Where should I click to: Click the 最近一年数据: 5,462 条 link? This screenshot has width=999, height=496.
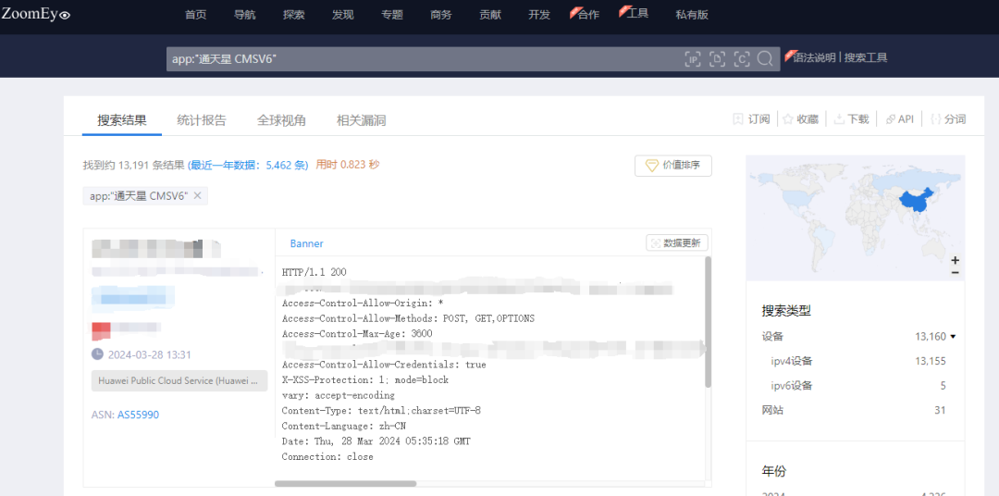[248, 165]
